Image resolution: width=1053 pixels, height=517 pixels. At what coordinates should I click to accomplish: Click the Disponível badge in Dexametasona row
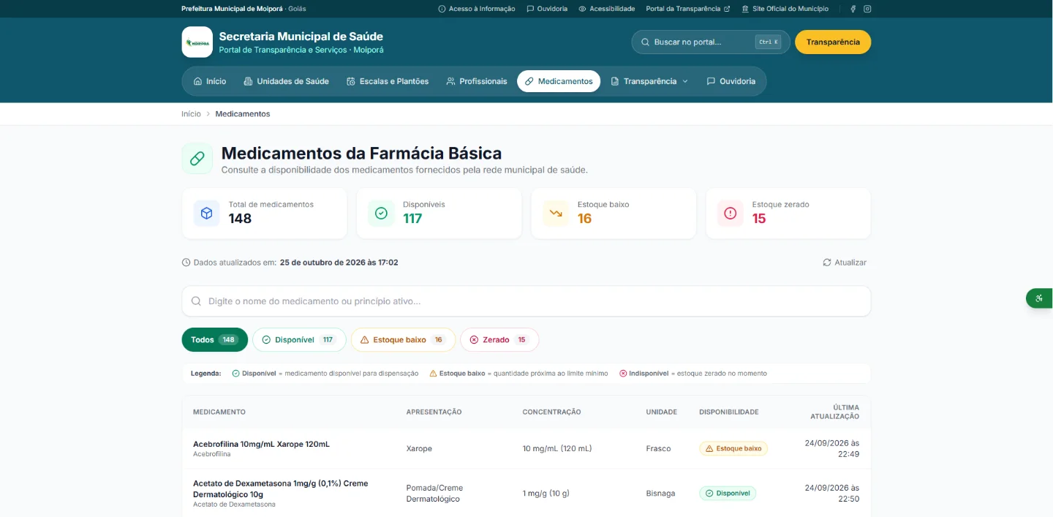[x=728, y=493]
